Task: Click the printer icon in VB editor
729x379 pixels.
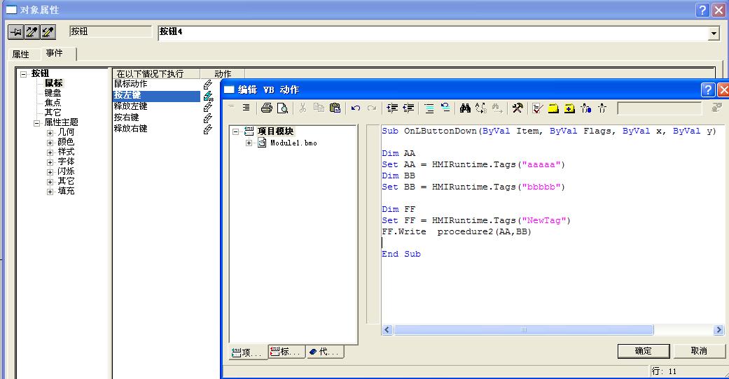Action: pyautogui.click(x=266, y=108)
